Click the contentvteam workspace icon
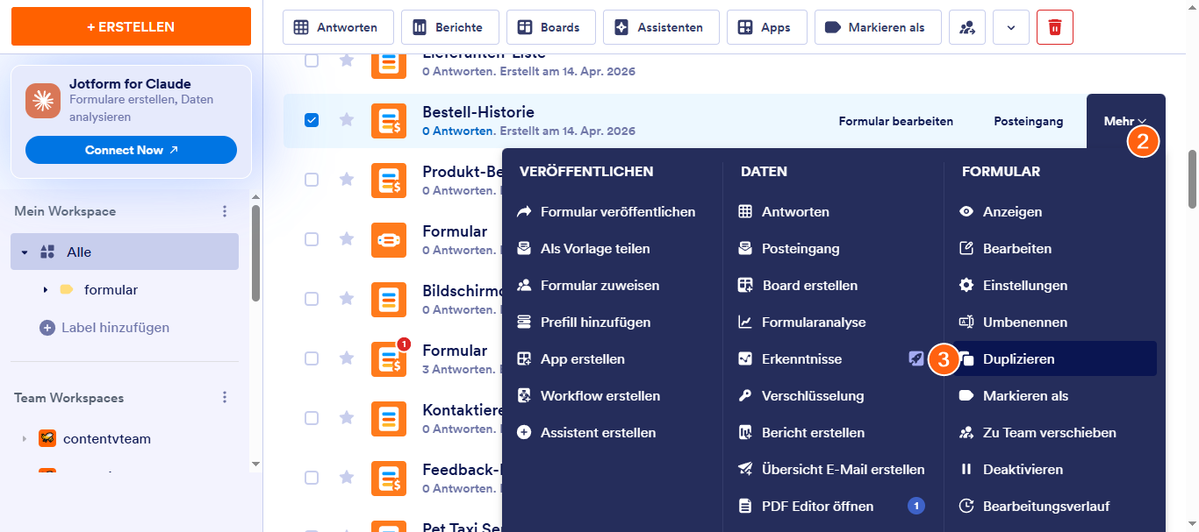1199x532 pixels. click(x=47, y=438)
